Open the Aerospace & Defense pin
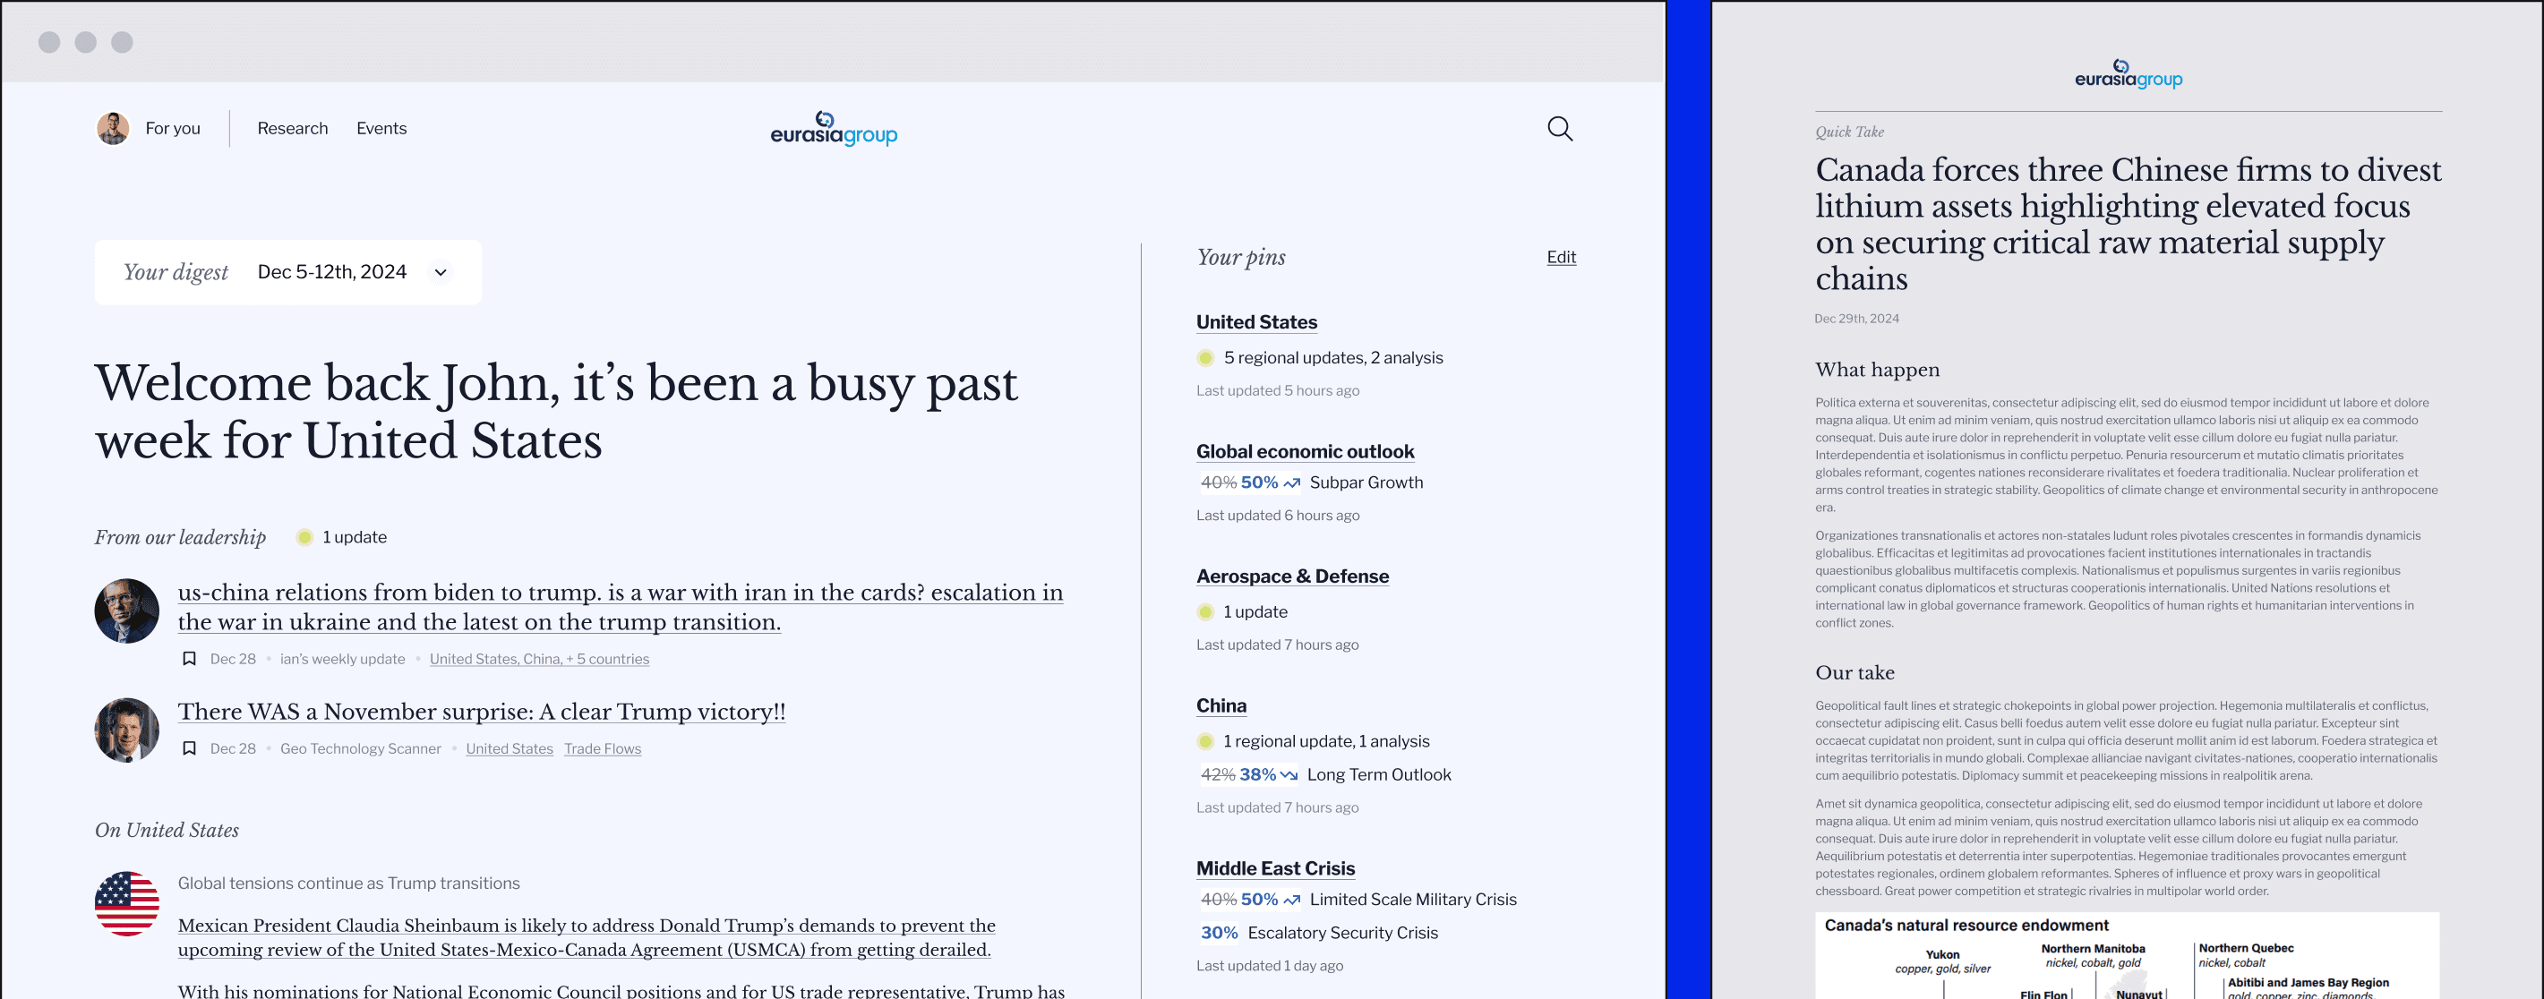Viewport: 2544px width, 999px height. (1292, 576)
